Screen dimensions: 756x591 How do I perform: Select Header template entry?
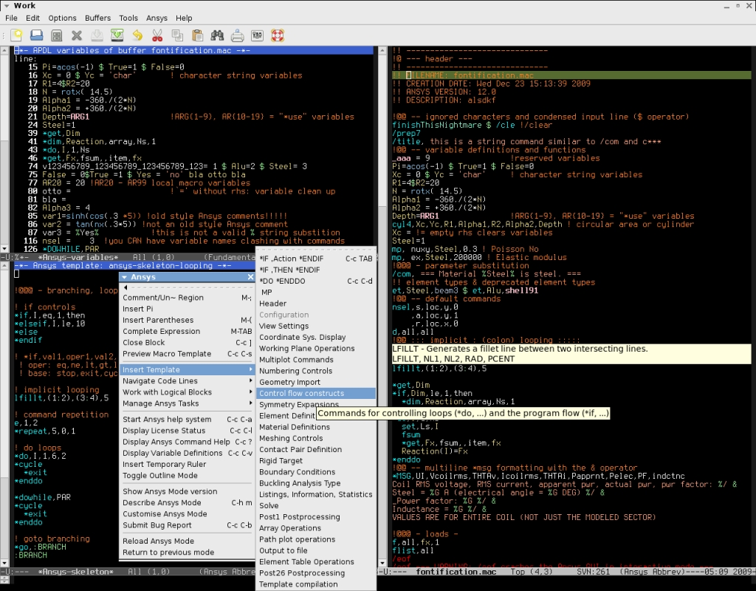point(316,304)
